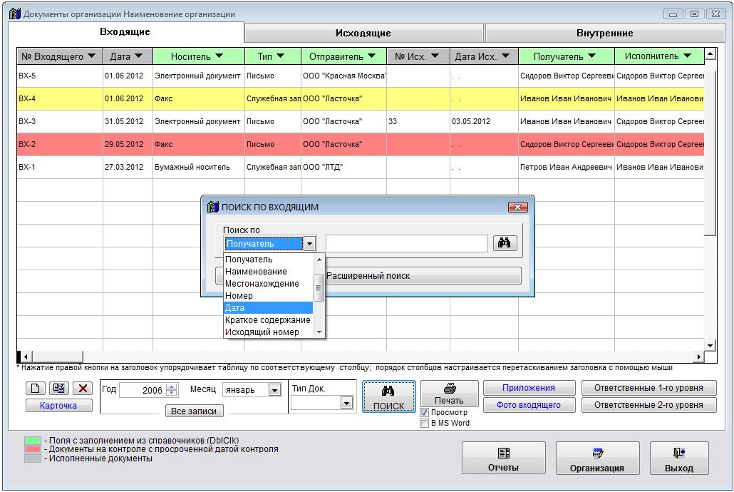Open the Месяц dropdown

pos(274,390)
